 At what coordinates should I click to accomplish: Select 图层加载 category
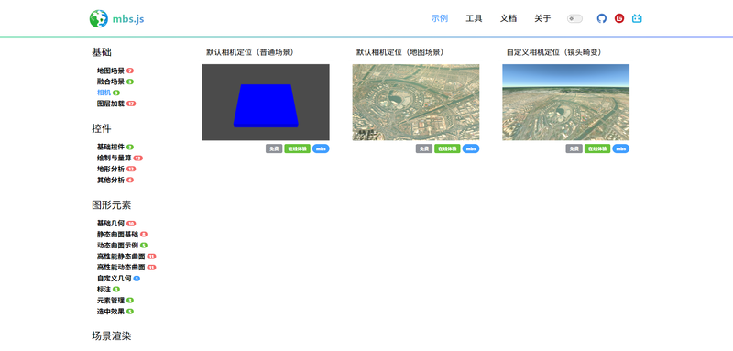[111, 104]
